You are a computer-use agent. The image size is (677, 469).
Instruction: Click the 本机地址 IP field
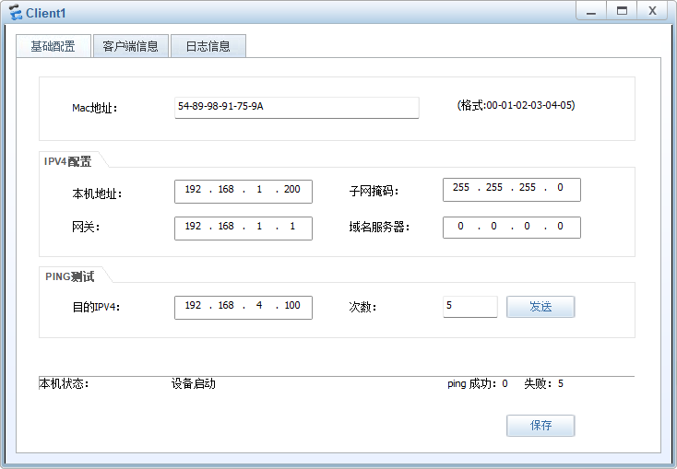pos(243,191)
